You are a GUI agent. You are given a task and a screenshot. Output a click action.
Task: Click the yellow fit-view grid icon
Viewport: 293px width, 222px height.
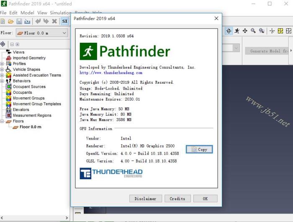[x=280, y=31]
